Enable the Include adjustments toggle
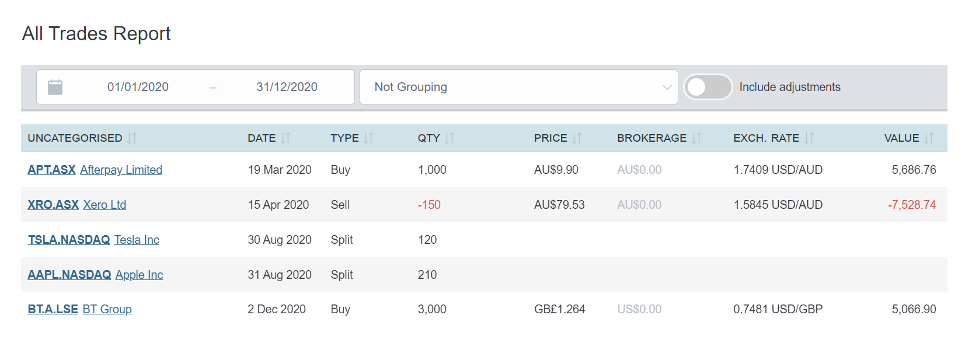 (x=708, y=87)
